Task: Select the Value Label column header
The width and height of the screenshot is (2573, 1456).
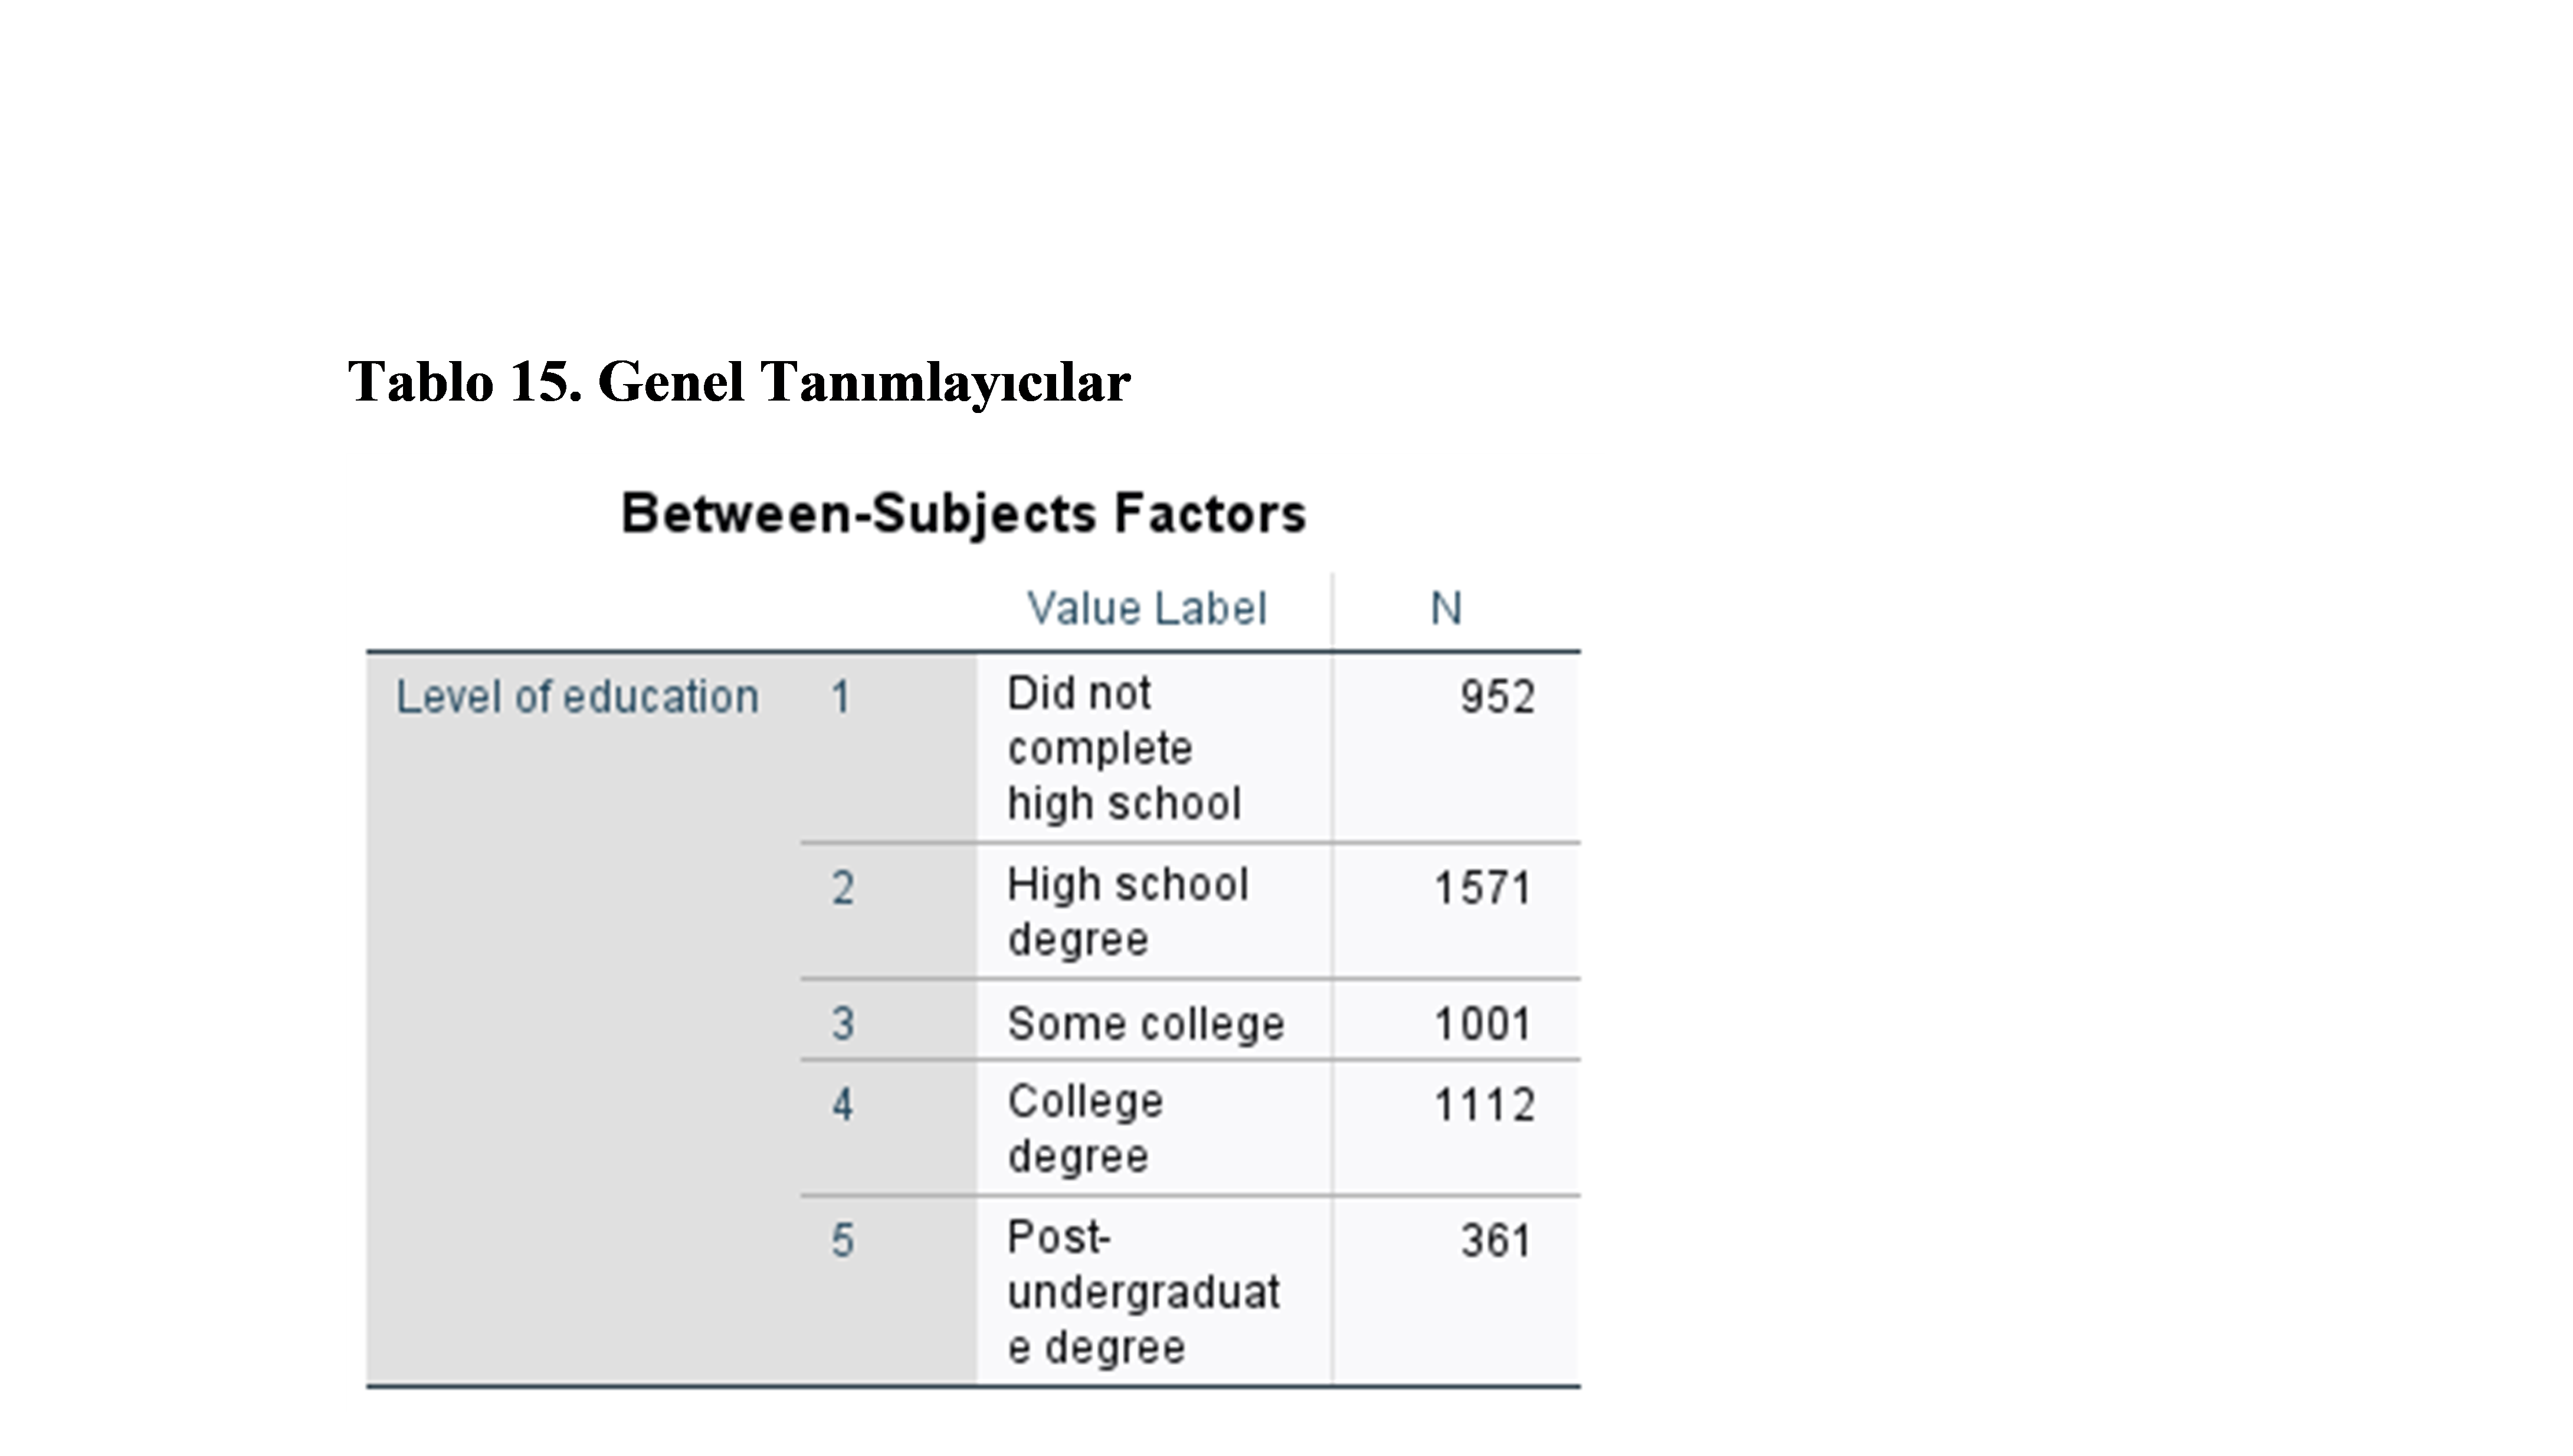Action: (1147, 609)
